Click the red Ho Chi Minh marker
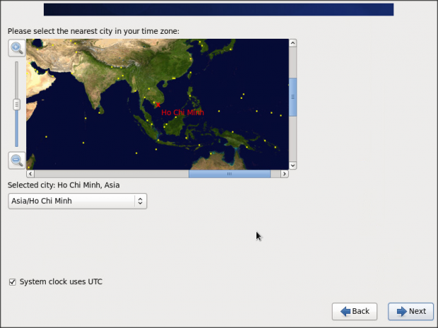The width and height of the screenshot is (438, 328). (158, 105)
